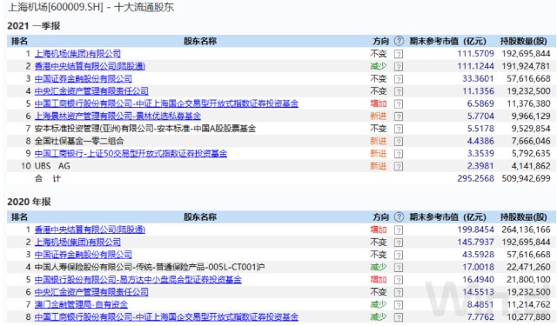Image resolution: width=557 pixels, height=326 pixels.
Task: Open 中央汇金资产管理有限责任公司 link in 2020 table
Action: [91, 292]
